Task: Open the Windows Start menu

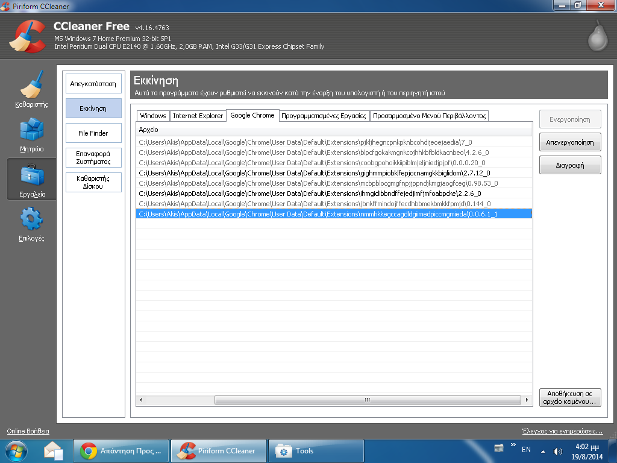Action: tap(16, 451)
